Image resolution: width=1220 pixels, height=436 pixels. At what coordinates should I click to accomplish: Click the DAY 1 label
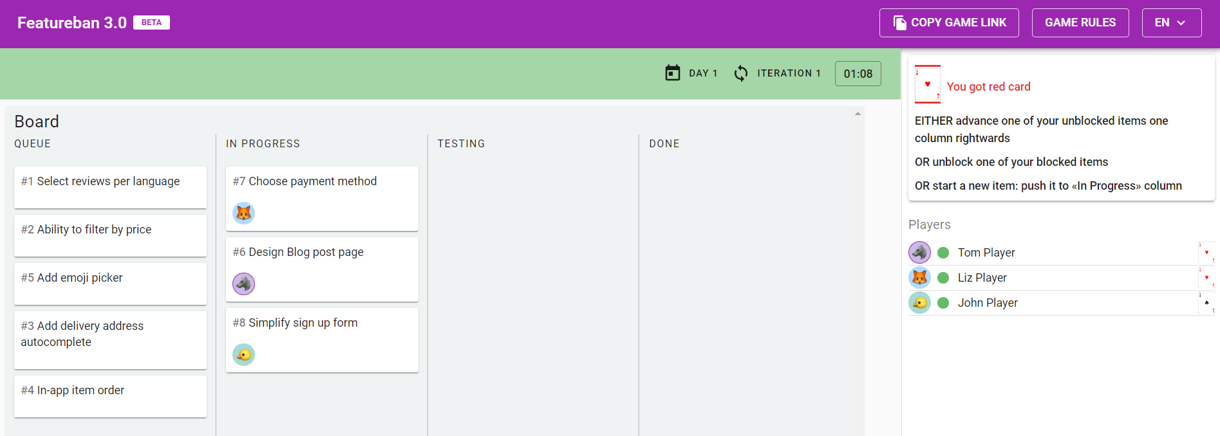703,73
